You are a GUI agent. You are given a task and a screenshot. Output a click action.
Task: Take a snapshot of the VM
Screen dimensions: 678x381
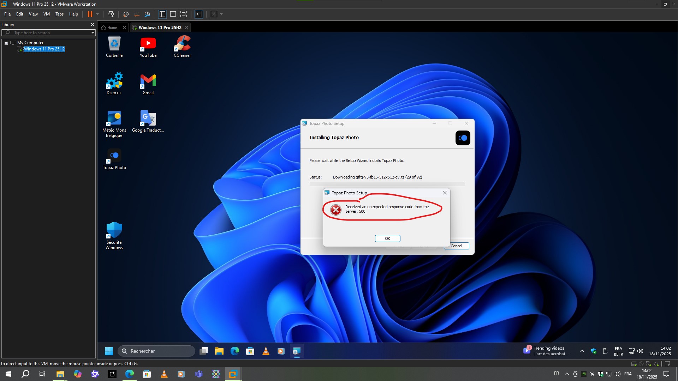tap(126, 14)
